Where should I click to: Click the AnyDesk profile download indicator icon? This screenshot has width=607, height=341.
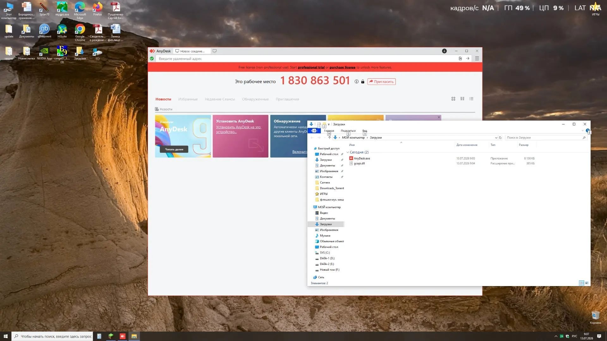(444, 51)
